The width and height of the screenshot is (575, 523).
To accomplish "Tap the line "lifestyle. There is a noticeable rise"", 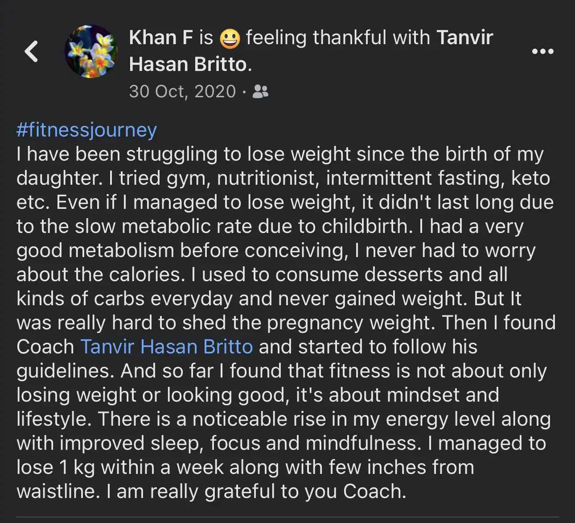I will (283, 419).
